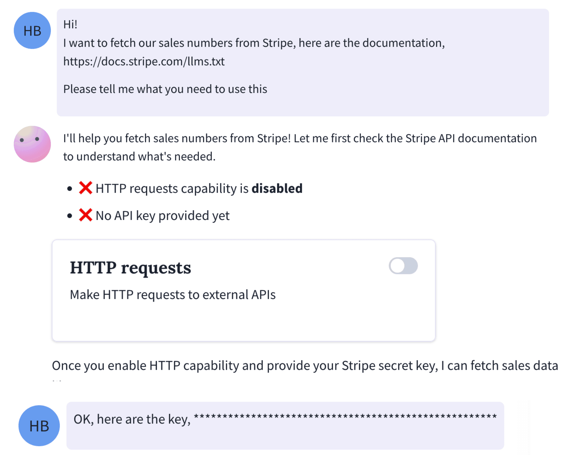Click "Please tell me what you need" line
Image resolution: width=578 pixels, height=460 pixels.
pyautogui.click(x=165, y=89)
